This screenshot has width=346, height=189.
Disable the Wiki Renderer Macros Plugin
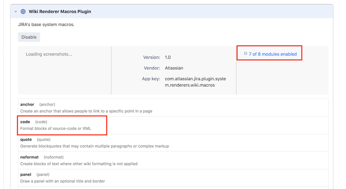coord(29,37)
